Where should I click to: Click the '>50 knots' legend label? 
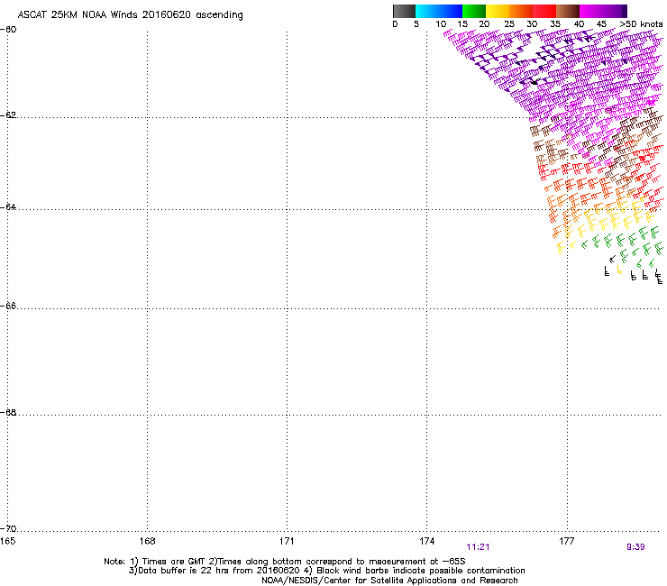point(641,24)
